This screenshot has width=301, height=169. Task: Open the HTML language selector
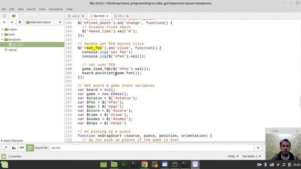tap(233, 156)
